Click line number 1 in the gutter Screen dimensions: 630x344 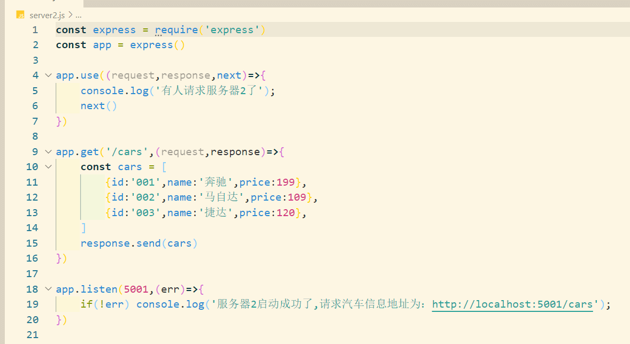[x=35, y=30]
